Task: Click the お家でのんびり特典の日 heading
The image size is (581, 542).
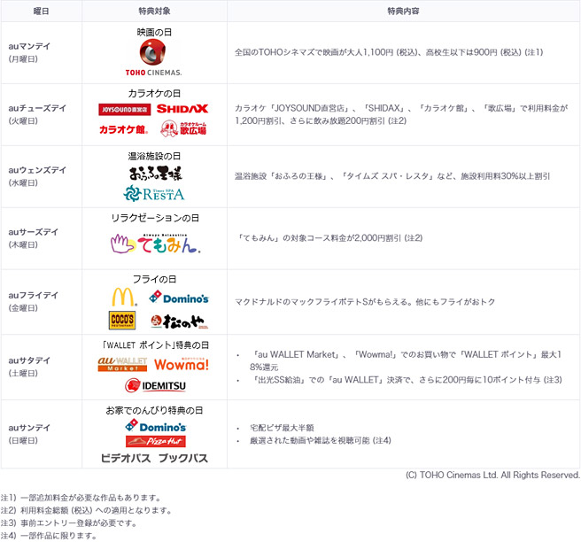Action: click(x=154, y=410)
